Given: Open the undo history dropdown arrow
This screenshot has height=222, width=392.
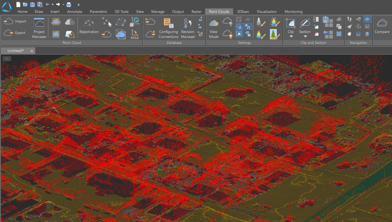Looking at the screenshot, I should pos(53,5).
